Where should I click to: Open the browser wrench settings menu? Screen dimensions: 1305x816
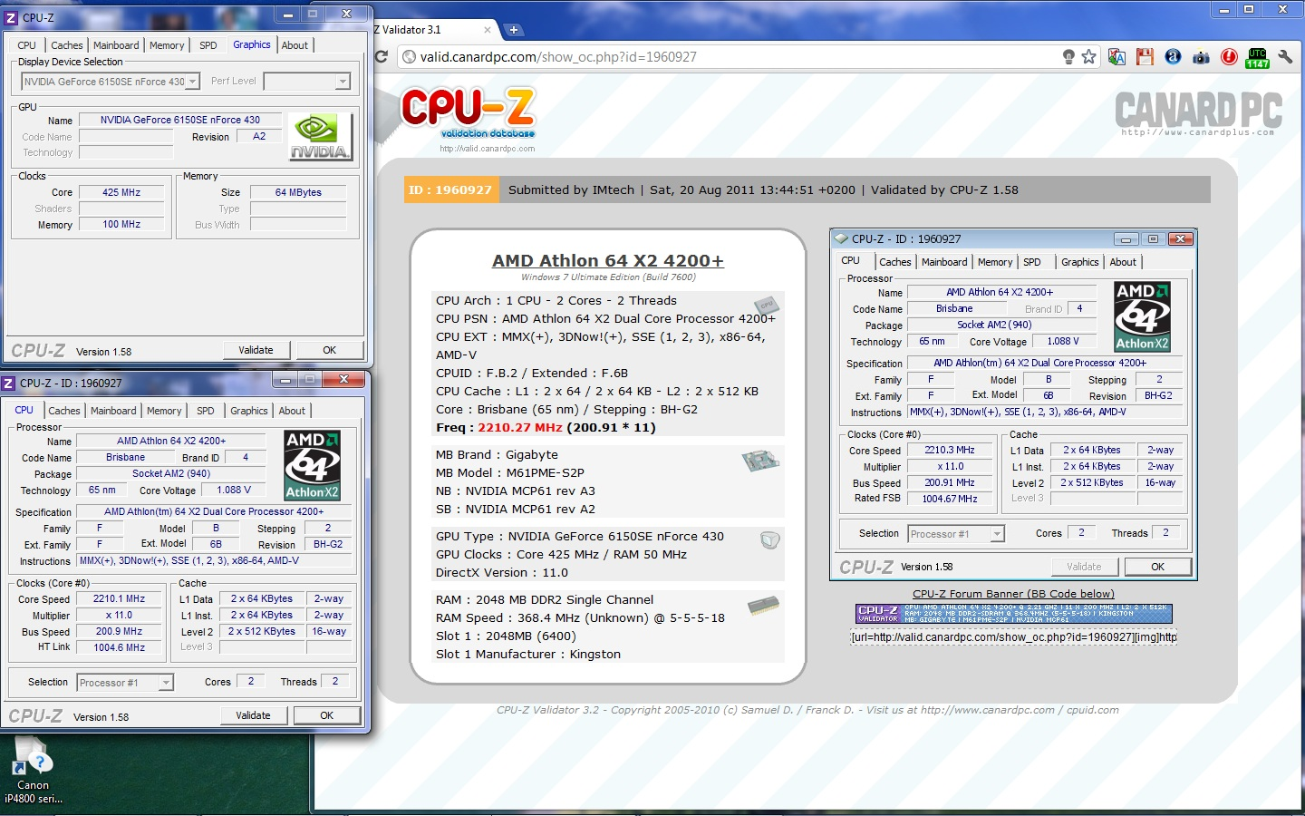(1285, 56)
